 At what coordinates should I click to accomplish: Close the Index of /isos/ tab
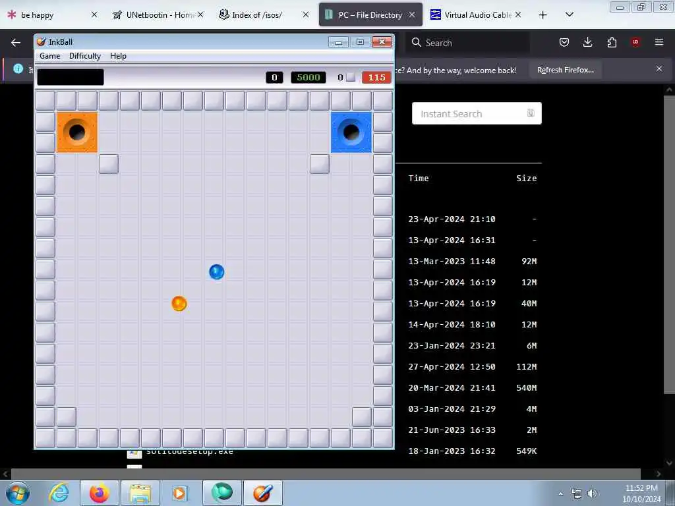(x=306, y=15)
